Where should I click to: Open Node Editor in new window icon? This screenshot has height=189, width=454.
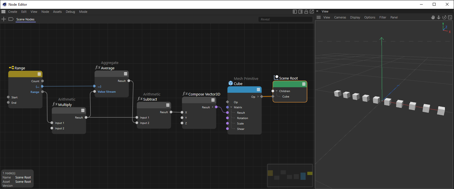pyautogui.click(x=312, y=12)
